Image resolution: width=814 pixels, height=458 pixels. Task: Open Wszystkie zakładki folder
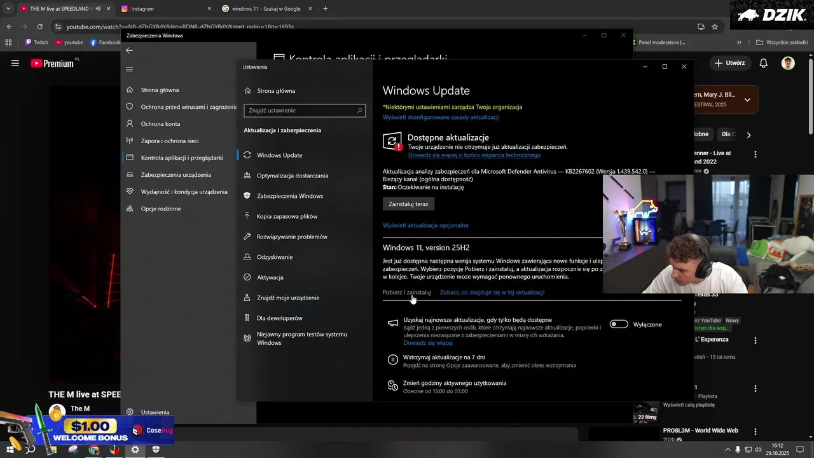[782, 43]
